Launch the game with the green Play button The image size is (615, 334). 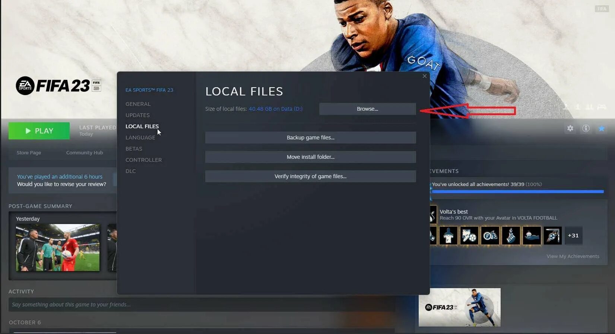click(x=39, y=131)
